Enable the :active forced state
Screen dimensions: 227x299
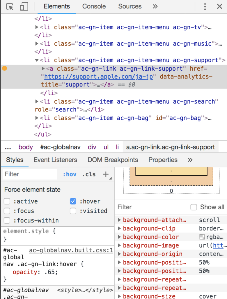click(7, 201)
